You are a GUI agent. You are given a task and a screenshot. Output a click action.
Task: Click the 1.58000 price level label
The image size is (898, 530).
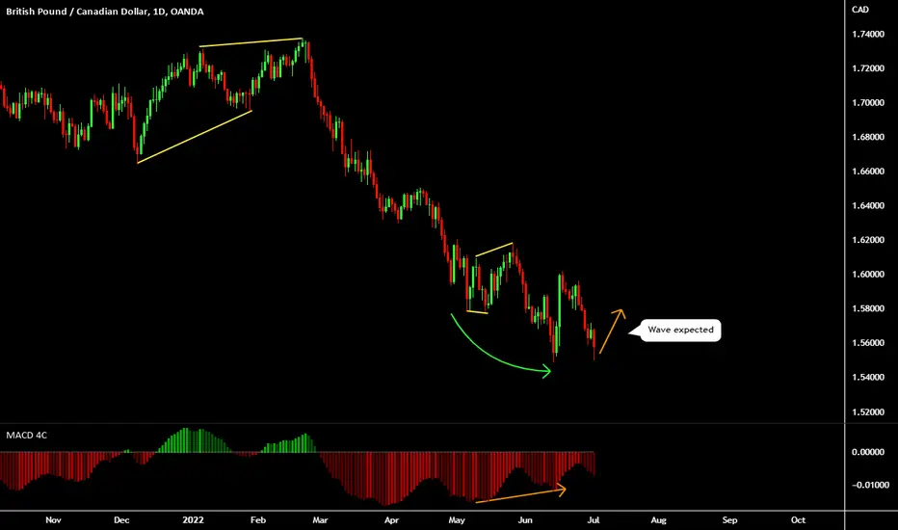pyautogui.click(x=867, y=308)
